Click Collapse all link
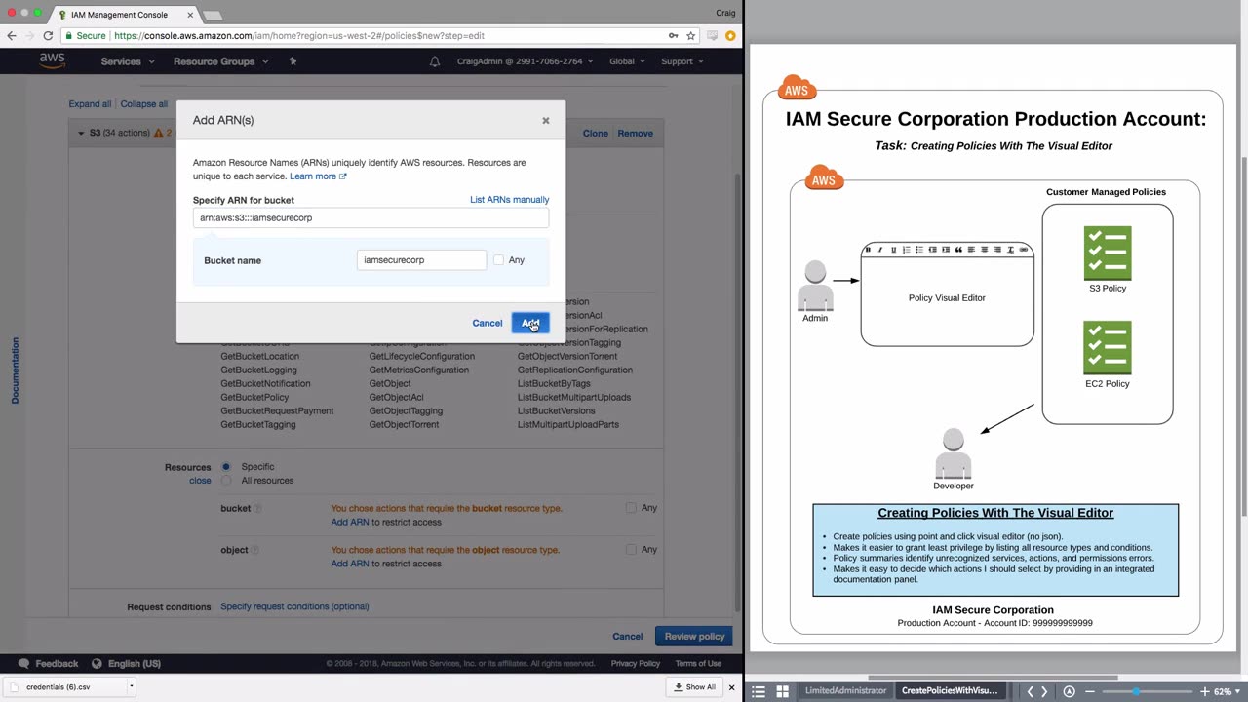The image size is (1248, 702). (144, 104)
